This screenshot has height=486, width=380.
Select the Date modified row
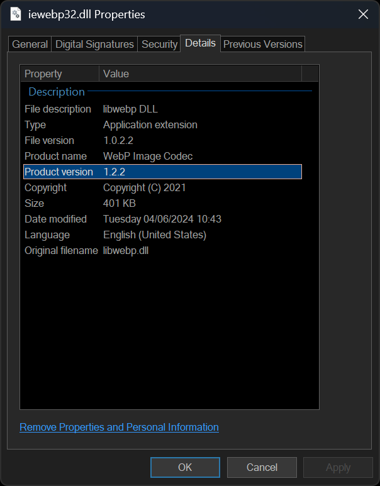(55, 219)
